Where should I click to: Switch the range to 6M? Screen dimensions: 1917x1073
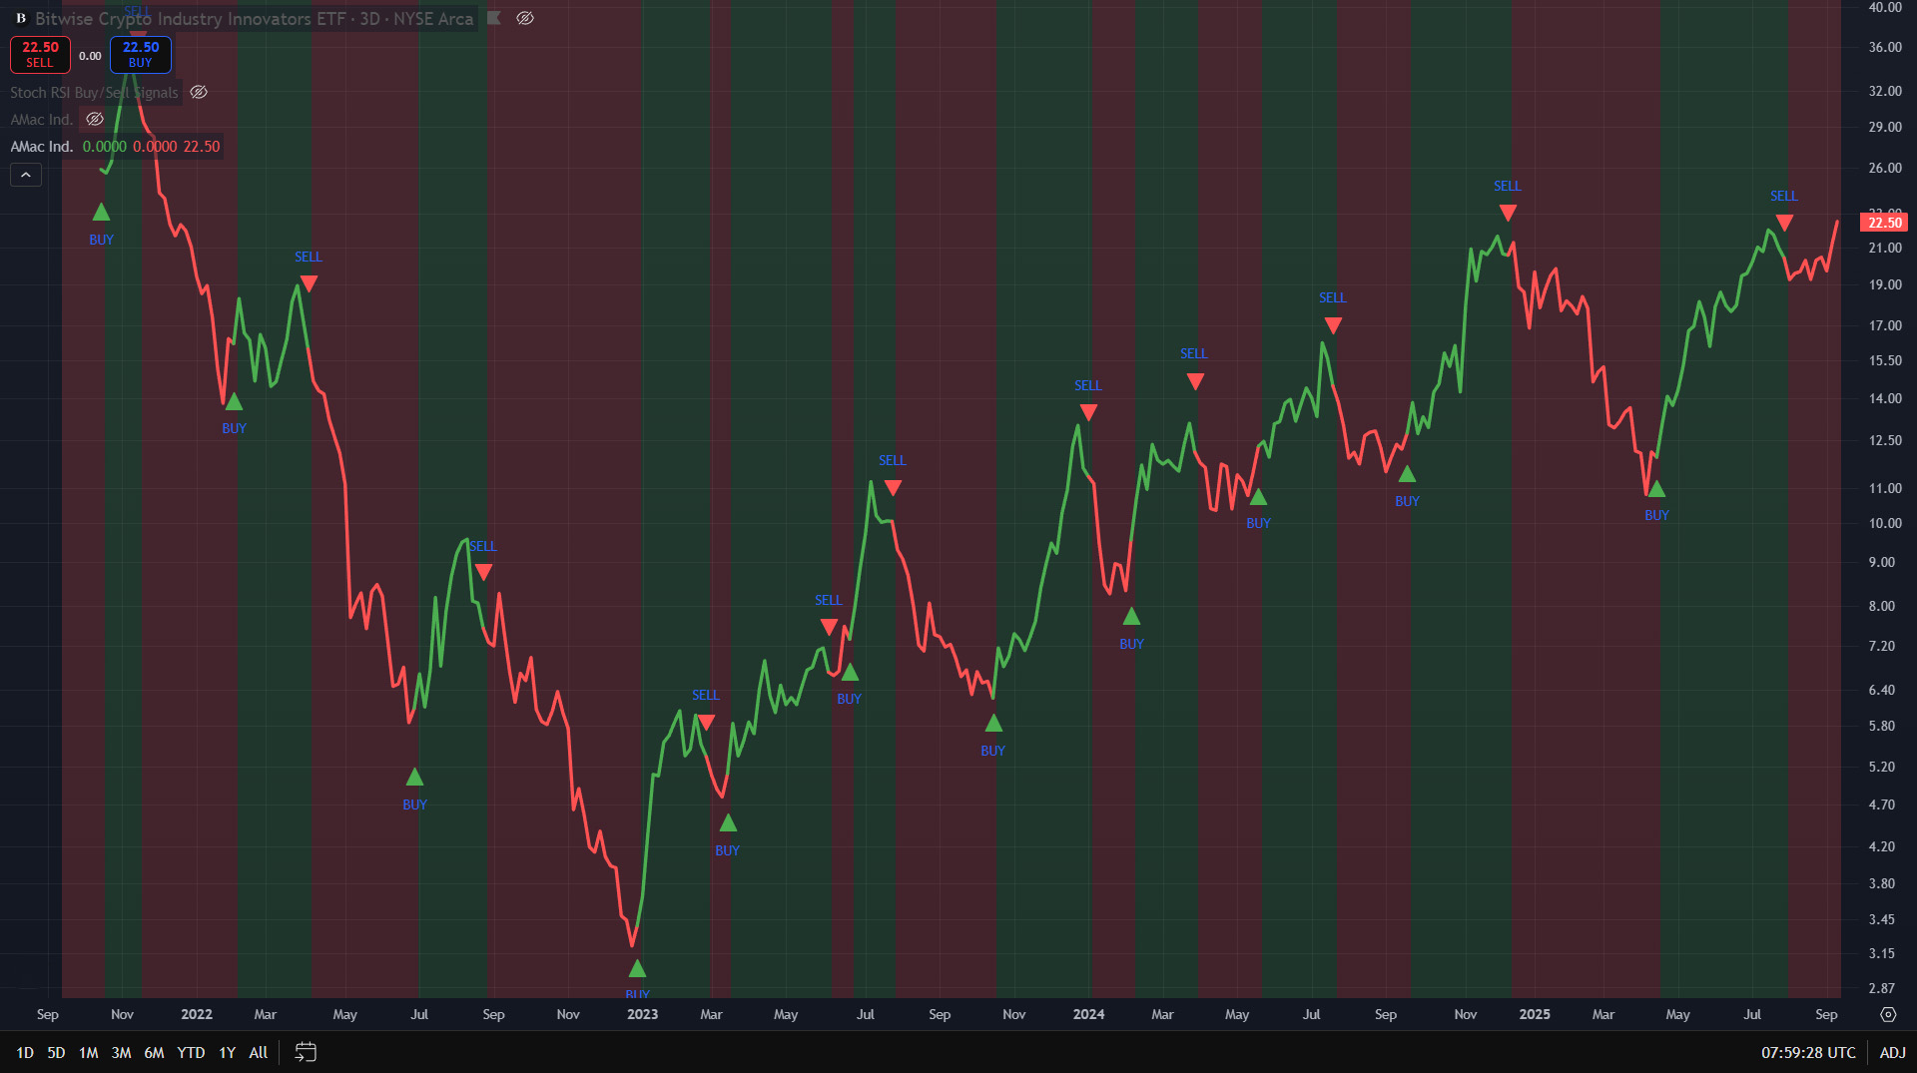pyautogui.click(x=154, y=1052)
